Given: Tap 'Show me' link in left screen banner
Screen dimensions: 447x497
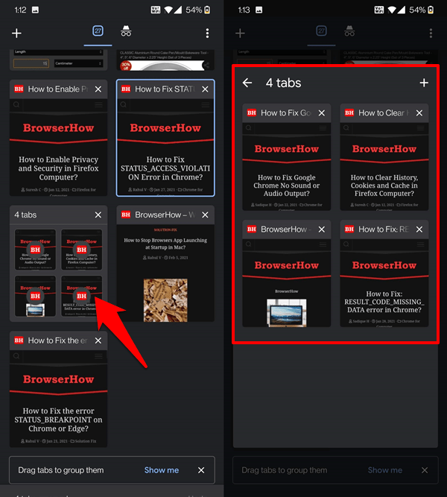Looking at the screenshot, I should click(162, 470).
